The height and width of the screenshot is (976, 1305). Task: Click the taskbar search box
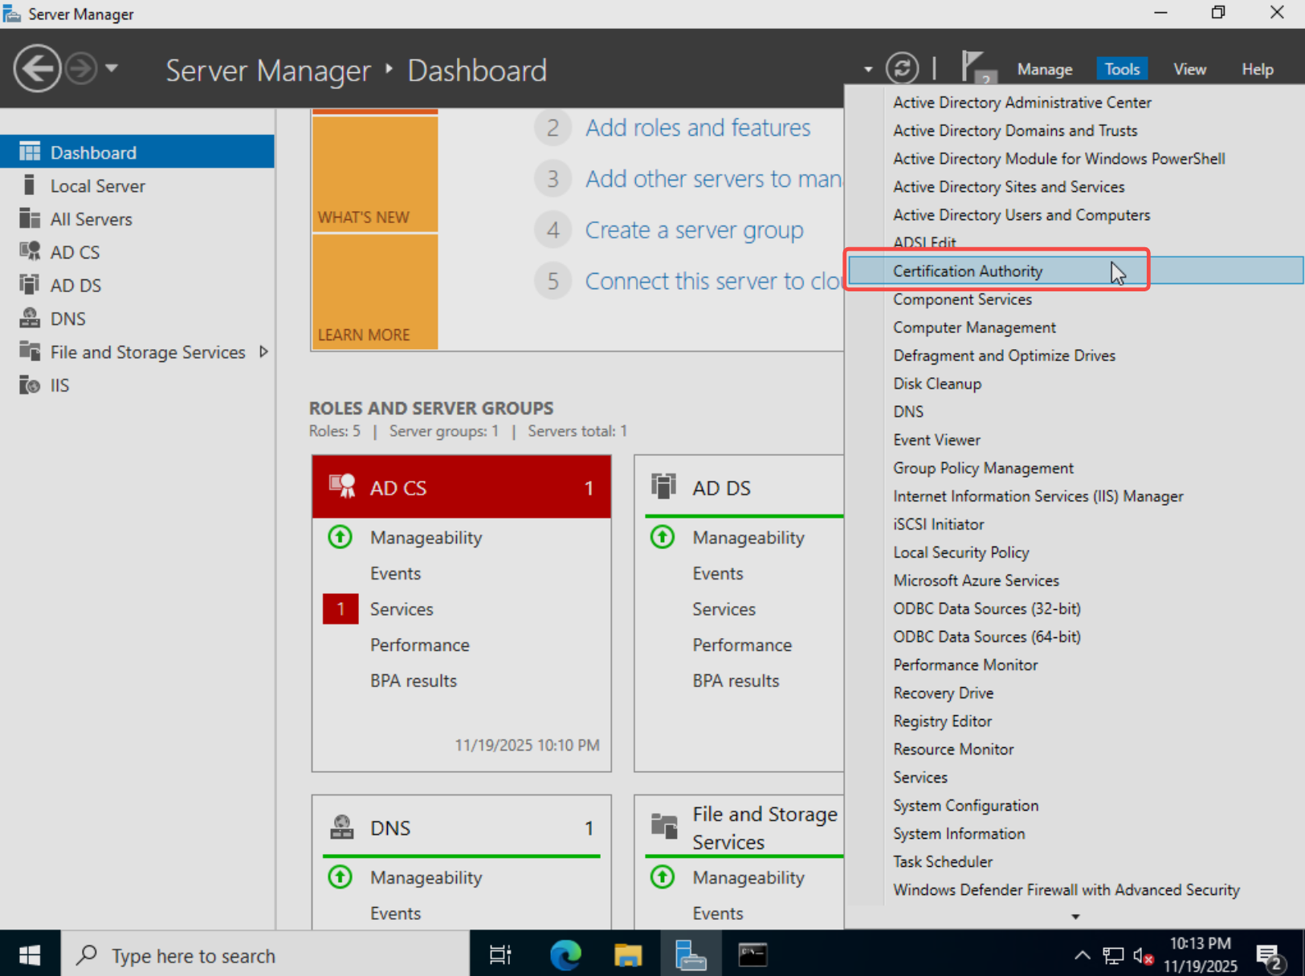pyautogui.click(x=265, y=954)
